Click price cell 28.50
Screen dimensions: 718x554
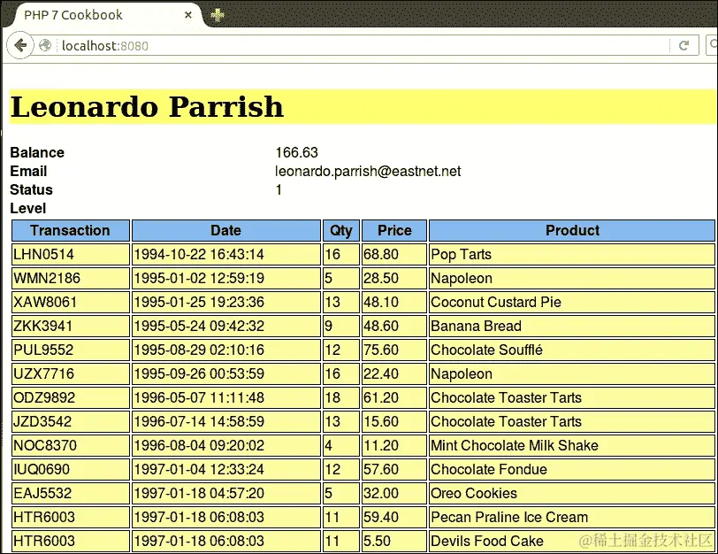394,278
